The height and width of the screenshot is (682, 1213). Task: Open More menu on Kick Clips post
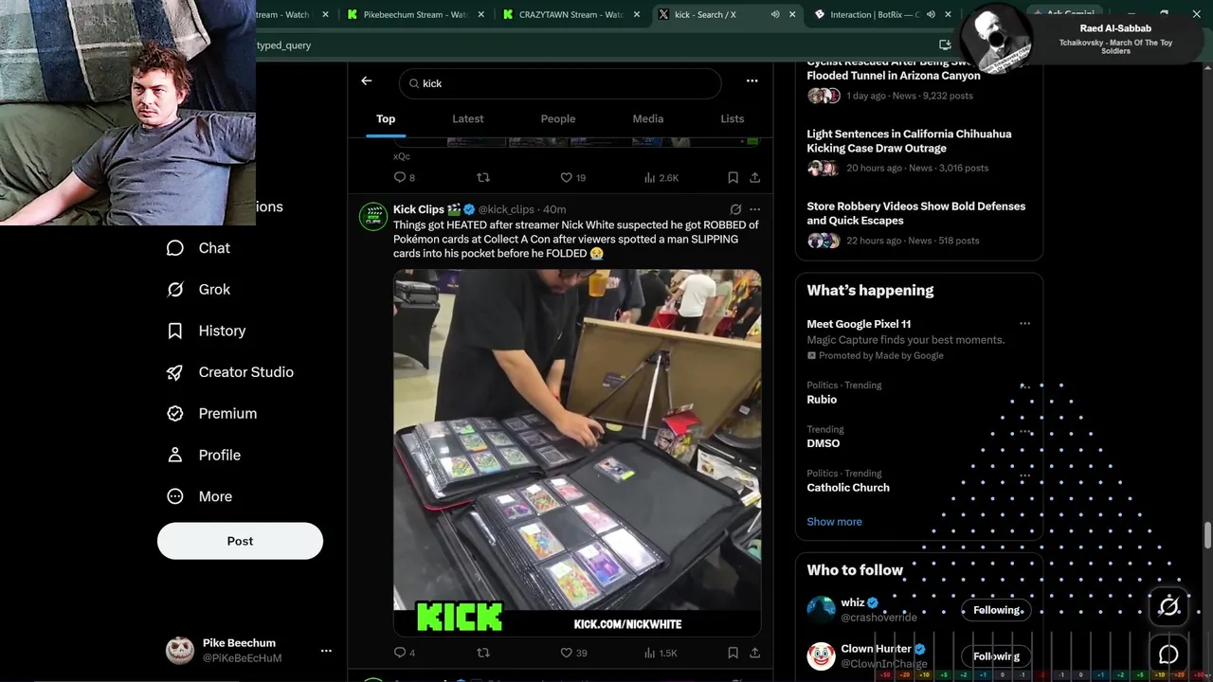[754, 209]
